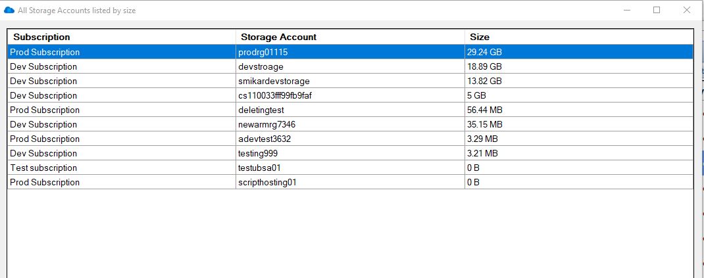Select the devstroage storage account cell
This screenshot has height=278, width=704.
click(350, 67)
